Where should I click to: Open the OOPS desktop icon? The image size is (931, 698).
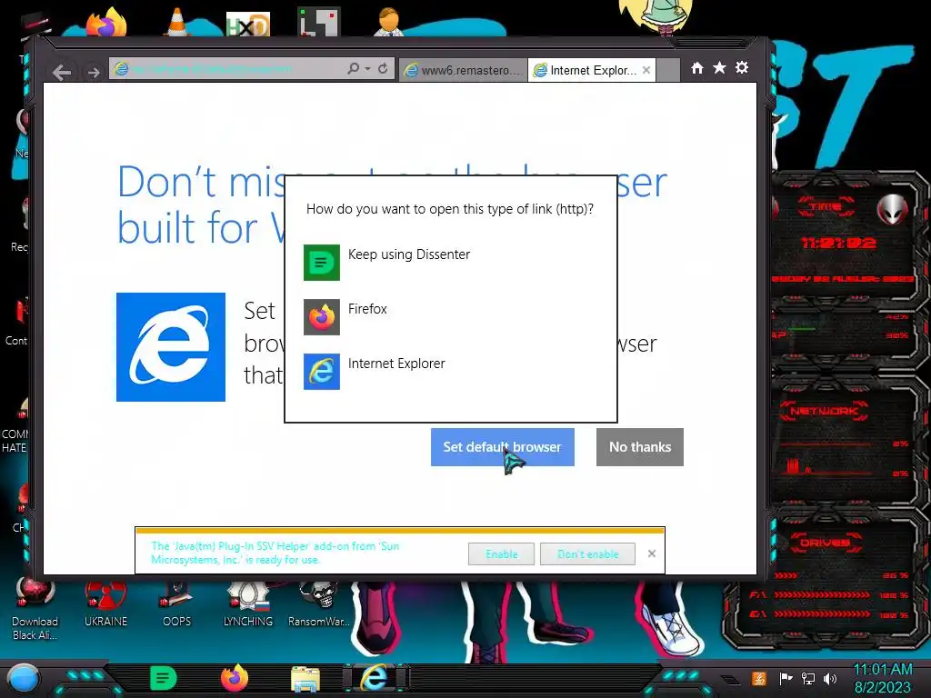(177, 604)
